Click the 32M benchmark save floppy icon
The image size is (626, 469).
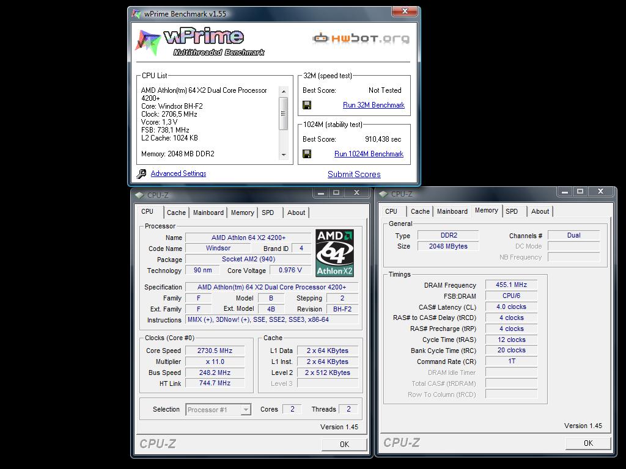[307, 105]
